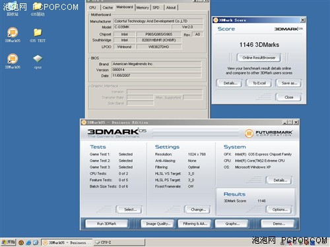Screen dimensions: 330x247
Task: Minimize the 3DMark05 Business Edition window
Action: [285, 123]
